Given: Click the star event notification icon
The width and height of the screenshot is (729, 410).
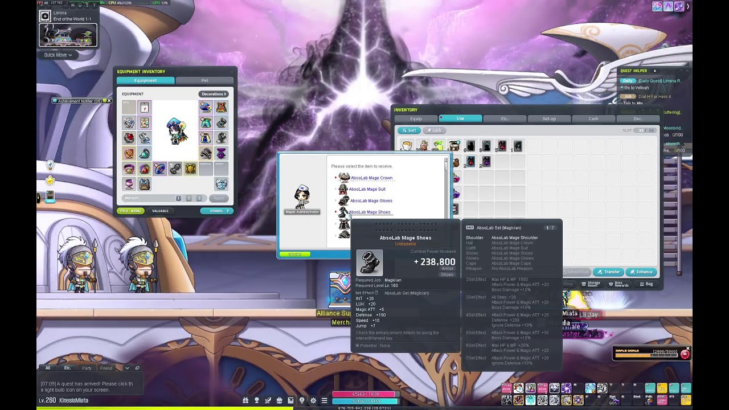Looking at the screenshot, I should [50, 181].
